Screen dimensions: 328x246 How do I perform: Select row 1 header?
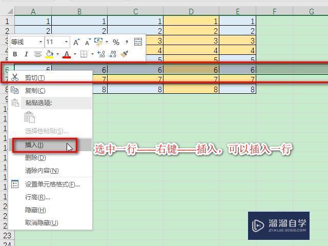pyautogui.click(x=7, y=21)
